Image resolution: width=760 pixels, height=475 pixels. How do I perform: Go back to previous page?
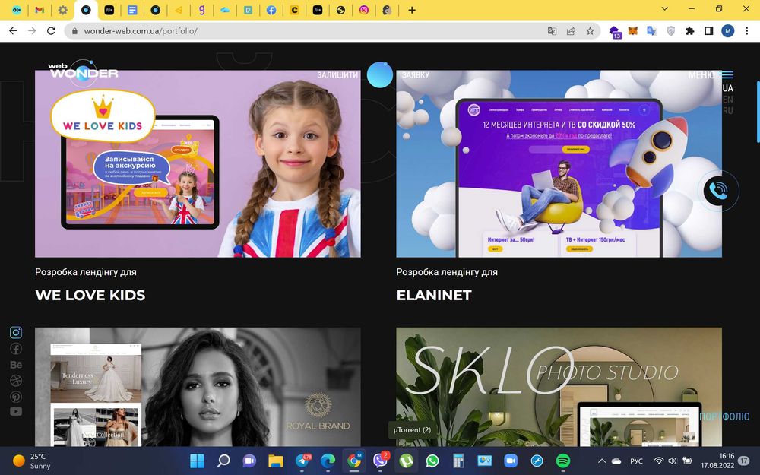[x=13, y=31]
